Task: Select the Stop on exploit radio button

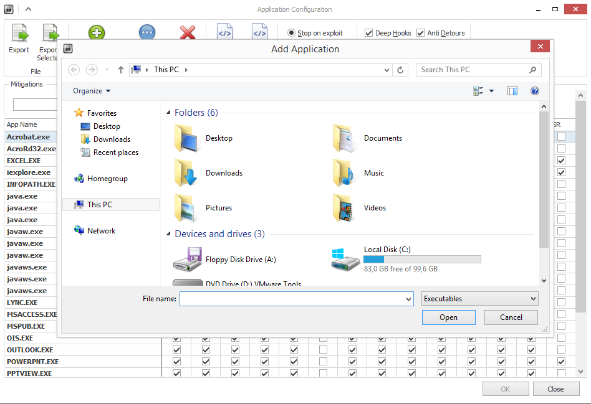Action: (x=291, y=33)
